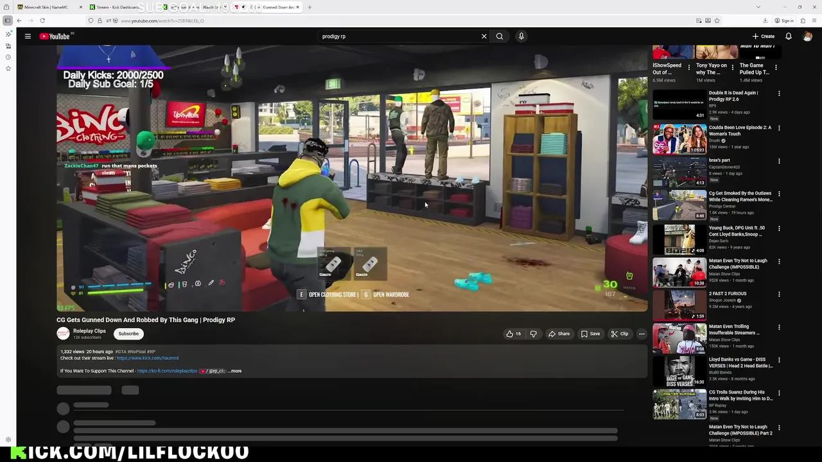
Task: Subscribe to Roleplay Clips channel
Action: click(128, 334)
